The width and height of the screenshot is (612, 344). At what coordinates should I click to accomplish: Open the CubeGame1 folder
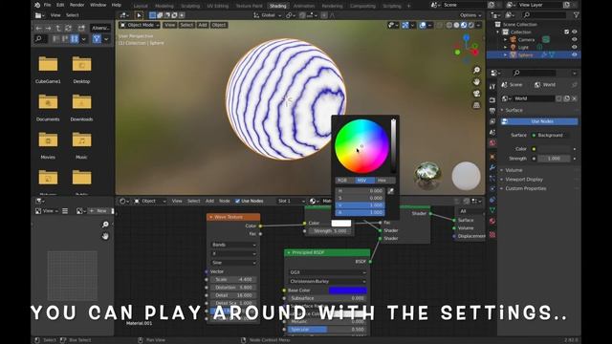pos(48,70)
